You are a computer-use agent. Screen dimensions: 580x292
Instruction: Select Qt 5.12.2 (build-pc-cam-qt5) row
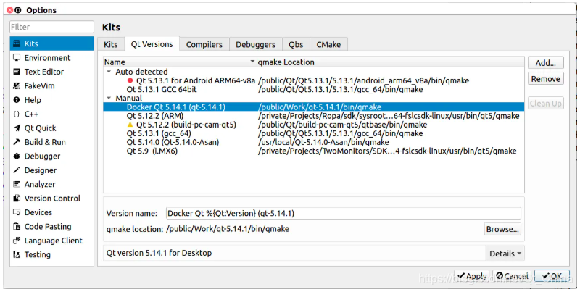tap(314, 125)
